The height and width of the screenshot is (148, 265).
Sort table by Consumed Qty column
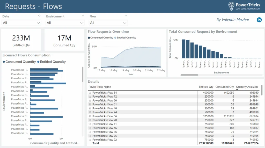224,87
